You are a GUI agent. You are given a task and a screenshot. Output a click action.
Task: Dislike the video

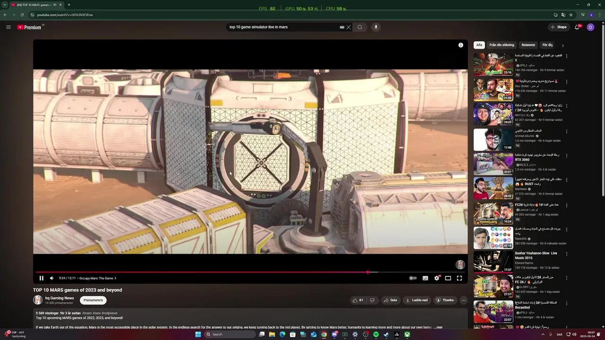[x=372, y=300]
